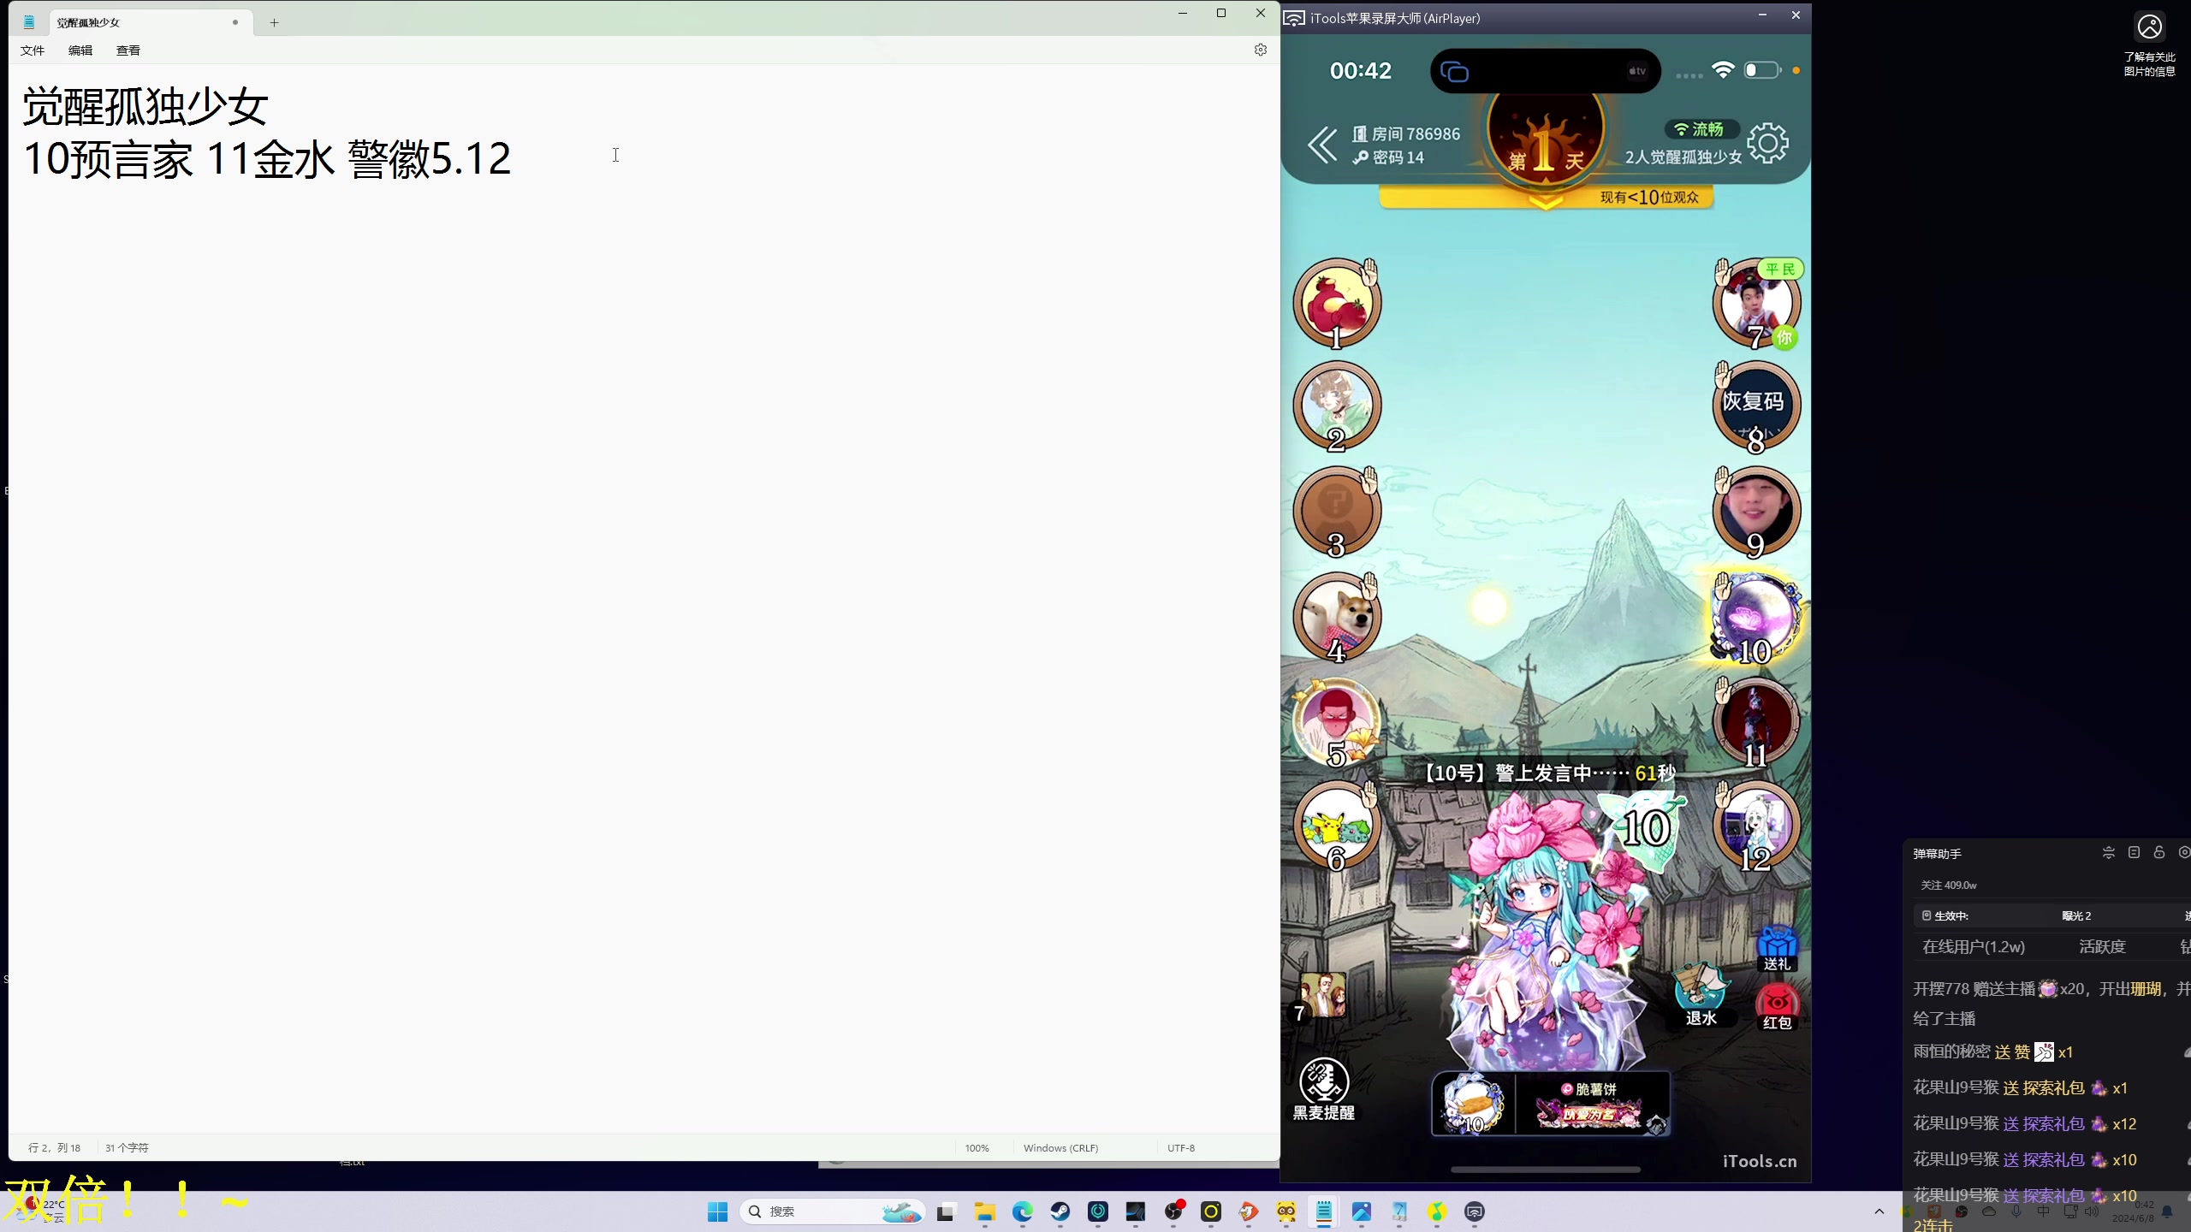Open the 编辑 menu in Notepad
The height and width of the screenshot is (1232, 2191).
80,50
